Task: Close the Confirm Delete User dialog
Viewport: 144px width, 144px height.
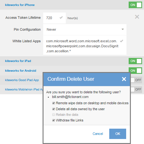Action: pos(124,79)
